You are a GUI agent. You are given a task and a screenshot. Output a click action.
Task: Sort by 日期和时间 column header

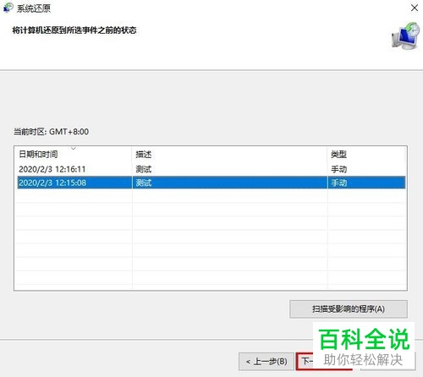click(x=74, y=154)
